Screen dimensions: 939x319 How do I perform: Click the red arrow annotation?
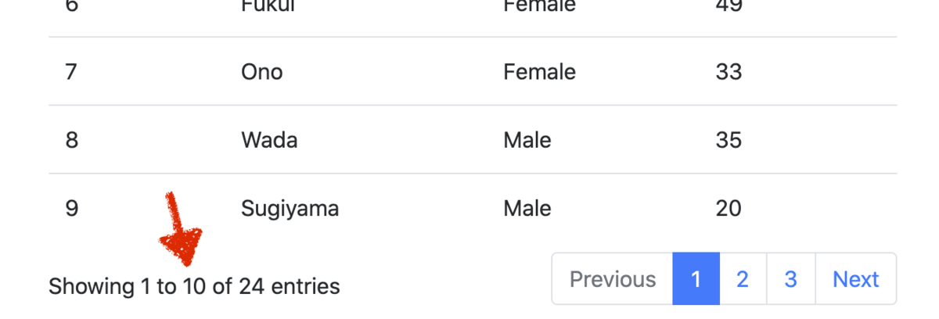[x=180, y=229]
